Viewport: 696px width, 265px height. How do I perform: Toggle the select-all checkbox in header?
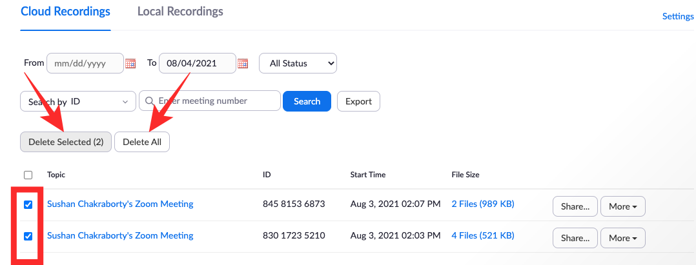[28, 175]
